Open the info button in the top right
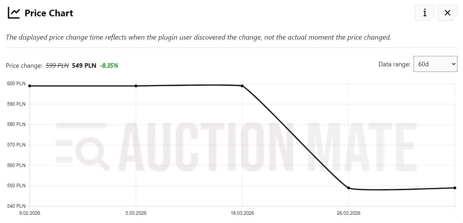This screenshot has height=223, width=463. (x=424, y=12)
